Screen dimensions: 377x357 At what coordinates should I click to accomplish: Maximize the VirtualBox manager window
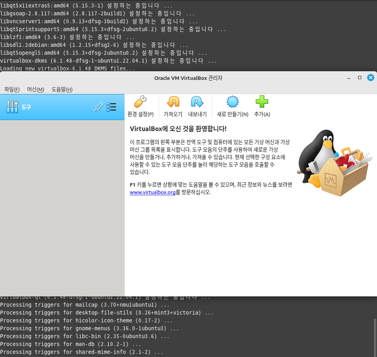(x=360, y=78)
